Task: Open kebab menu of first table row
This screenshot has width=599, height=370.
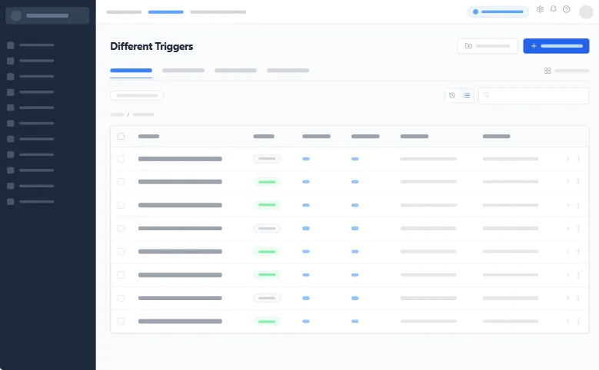Action: [x=578, y=159]
